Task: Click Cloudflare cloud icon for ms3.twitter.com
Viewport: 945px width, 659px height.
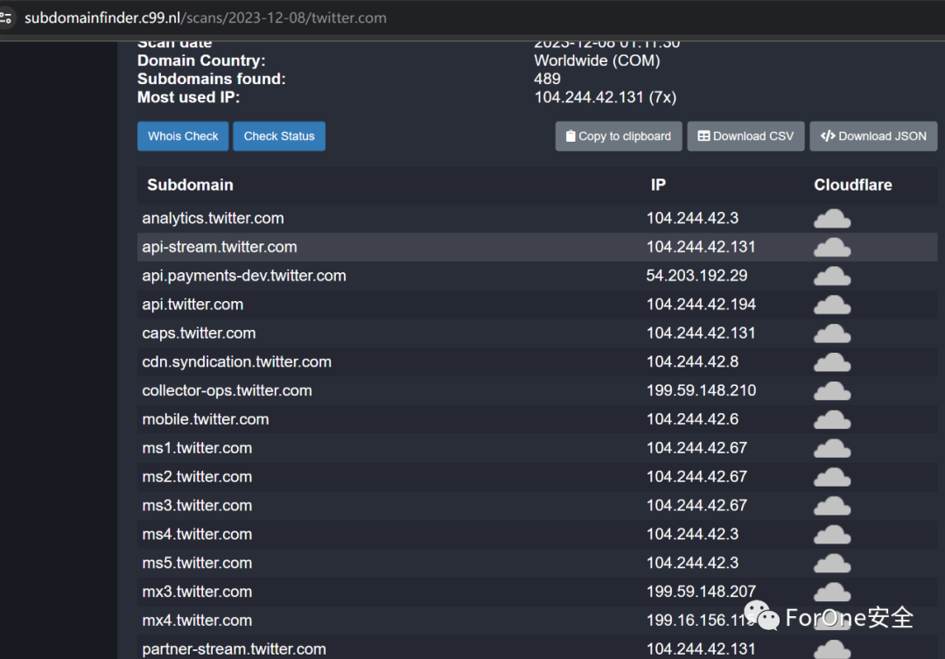Action: (832, 506)
